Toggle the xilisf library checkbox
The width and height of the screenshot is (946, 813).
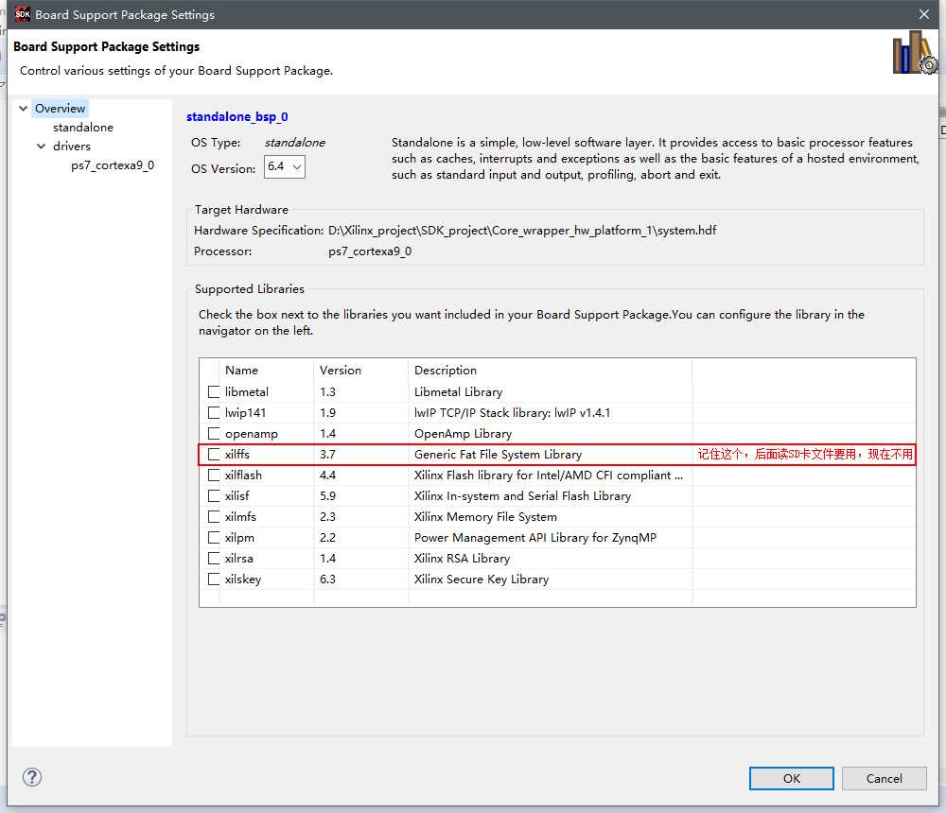214,495
